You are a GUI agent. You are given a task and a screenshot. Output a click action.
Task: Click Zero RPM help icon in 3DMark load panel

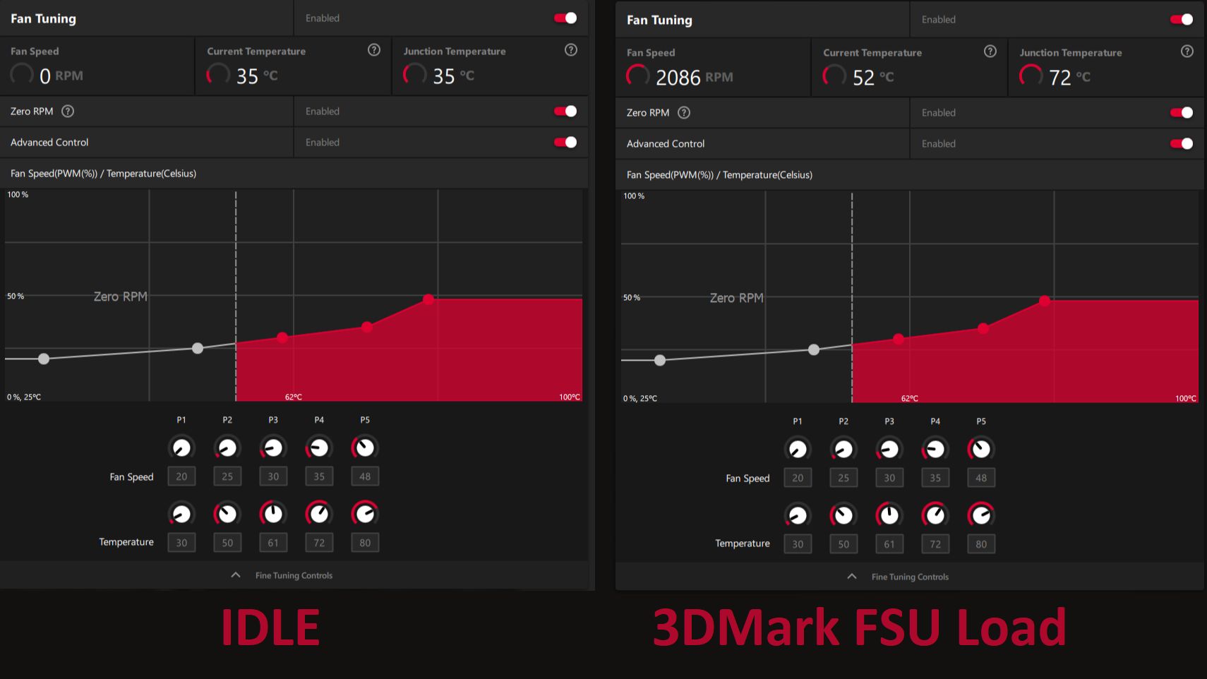(684, 112)
